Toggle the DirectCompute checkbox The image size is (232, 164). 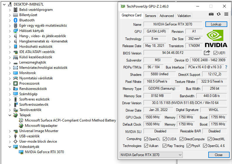(181, 139)
